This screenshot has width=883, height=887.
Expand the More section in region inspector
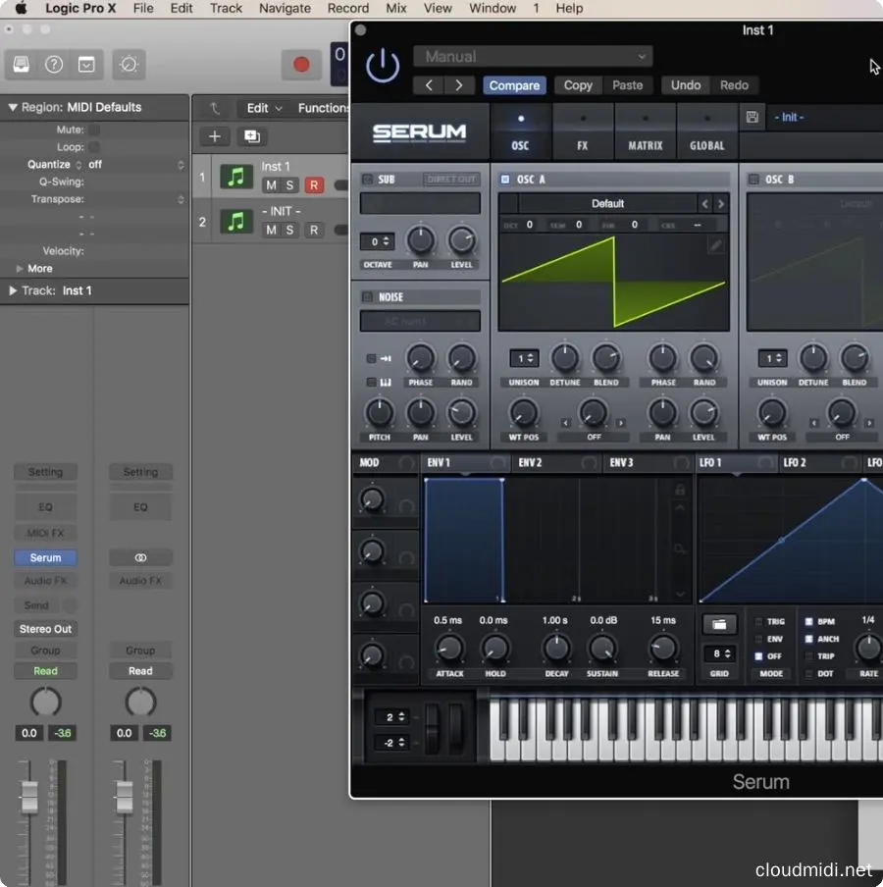(x=42, y=268)
